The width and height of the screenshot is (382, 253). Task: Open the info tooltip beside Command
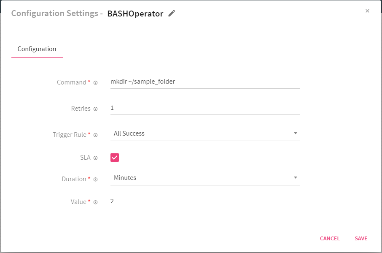pos(96,82)
